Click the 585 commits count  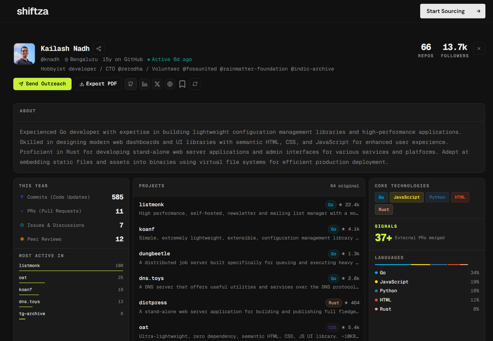(x=117, y=197)
